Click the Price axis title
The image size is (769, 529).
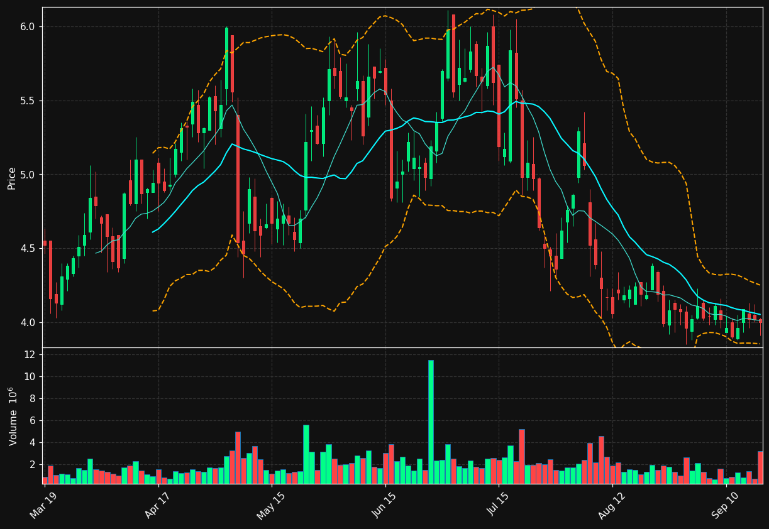coord(12,178)
